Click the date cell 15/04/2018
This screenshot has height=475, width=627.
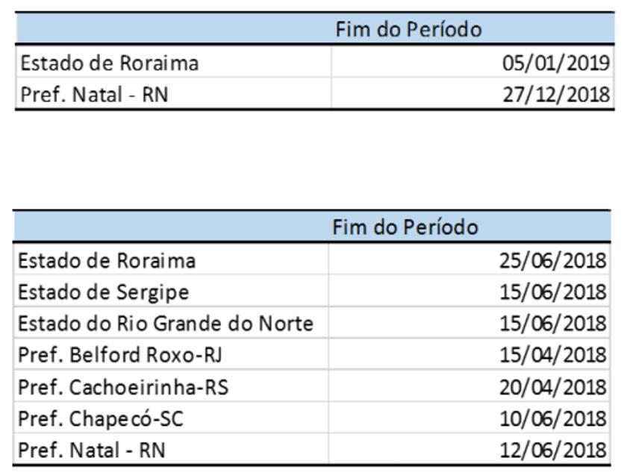click(553, 355)
